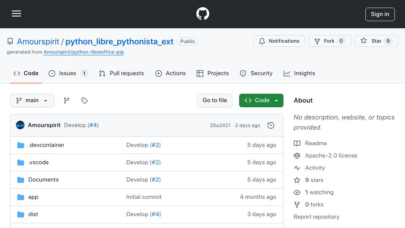The image size is (405, 228).
Task: Open the .vscode folder
Action: click(38, 162)
